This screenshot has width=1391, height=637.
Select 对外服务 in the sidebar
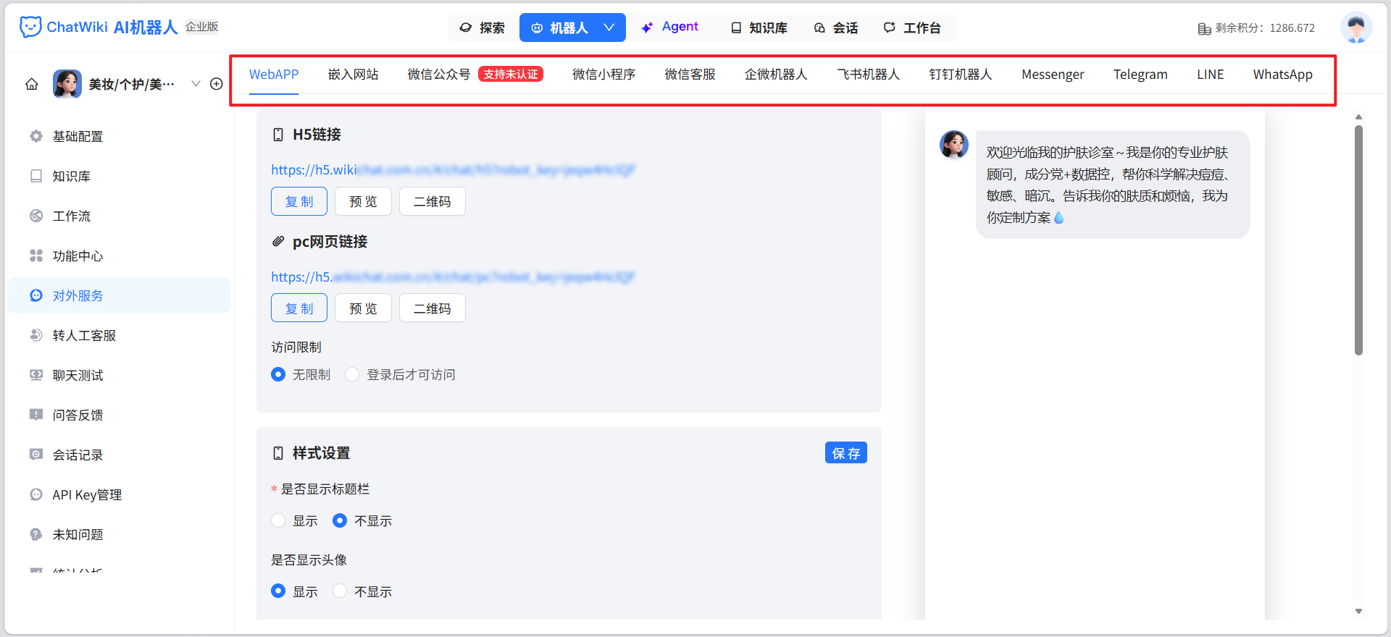click(119, 295)
